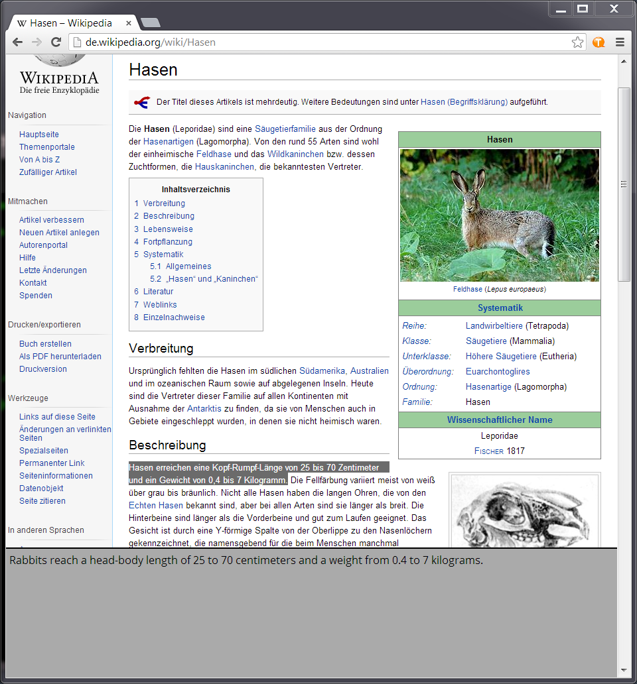Image resolution: width=637 pixels, height=684 pixels.
Task: Open Themenportale link
Action: (46, 147)
